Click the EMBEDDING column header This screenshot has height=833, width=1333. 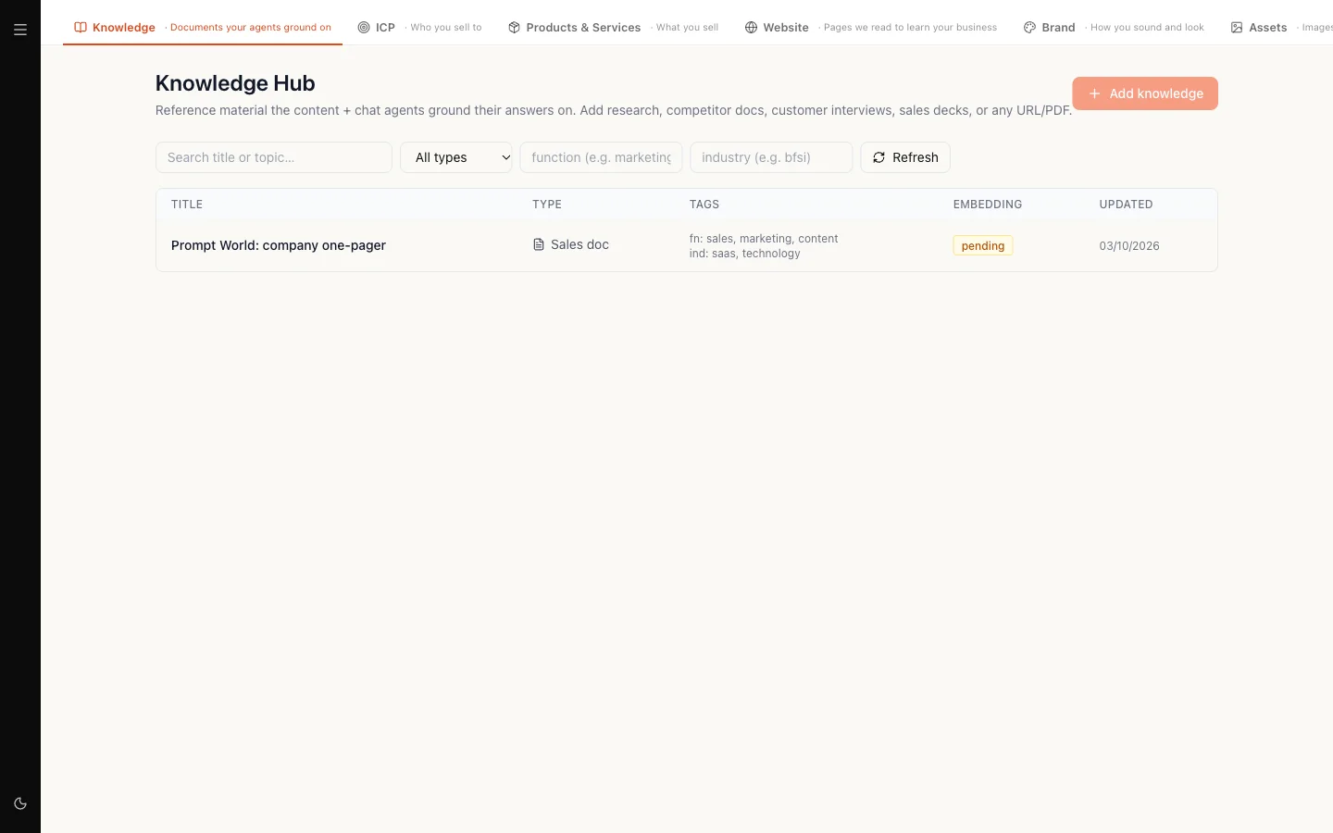988,205
